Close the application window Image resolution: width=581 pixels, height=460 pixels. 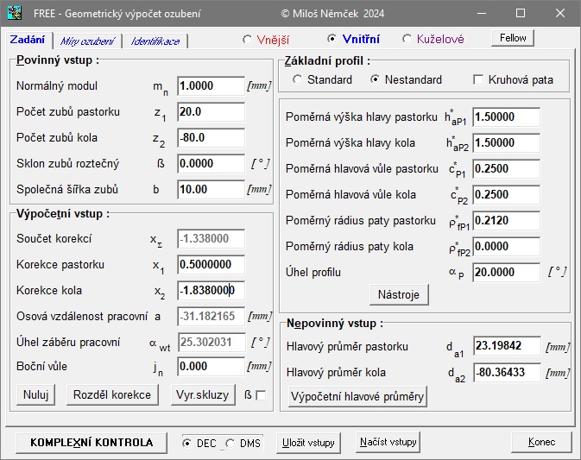(560, 13)
